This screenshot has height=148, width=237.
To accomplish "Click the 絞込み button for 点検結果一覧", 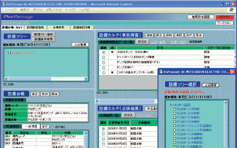I will tap(128, 115).
